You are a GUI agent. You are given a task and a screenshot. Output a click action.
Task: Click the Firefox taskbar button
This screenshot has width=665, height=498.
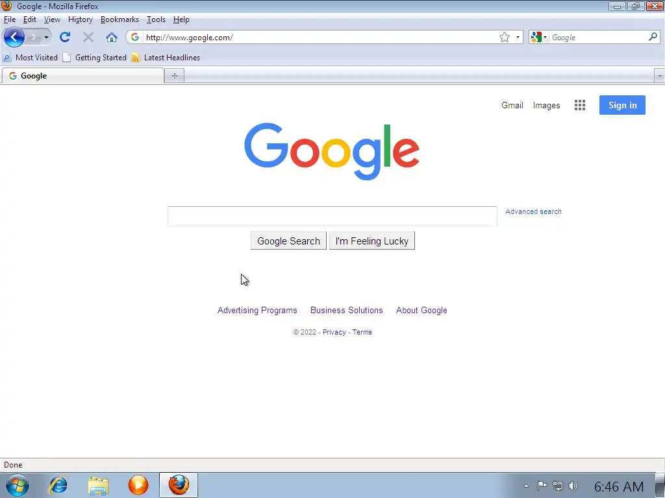[179, 485]
